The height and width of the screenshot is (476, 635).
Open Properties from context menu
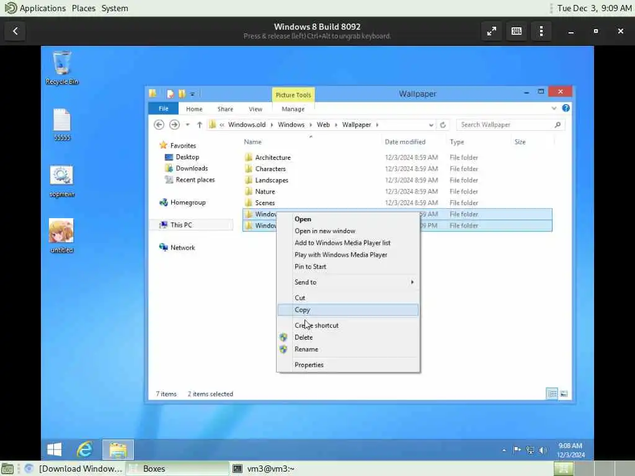click(348, 364)
